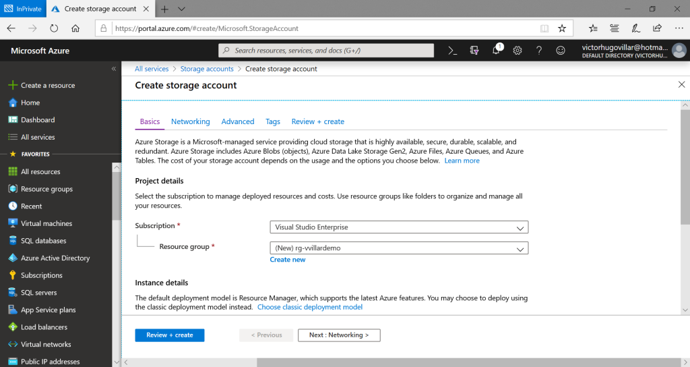This screenshot has height=367, width=690.
Task: Click the SQL servers icon
Action: pyautogui.click(x=13, y=292)
